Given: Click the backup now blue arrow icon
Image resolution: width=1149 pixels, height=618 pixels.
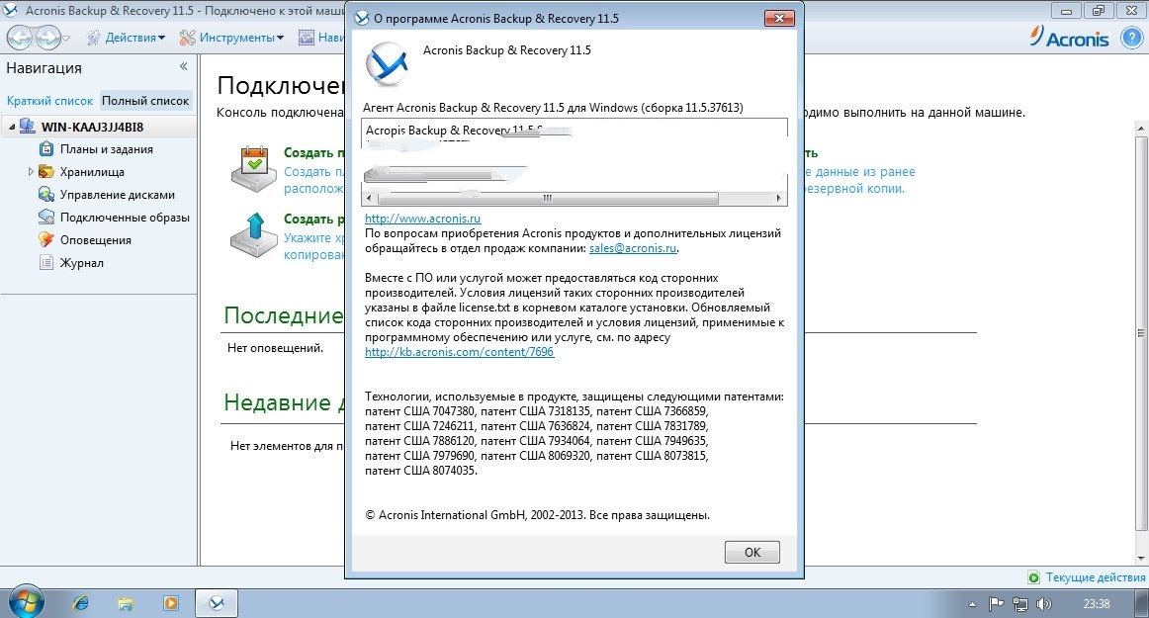Looking at the screenshot, I should click(254, 235).
